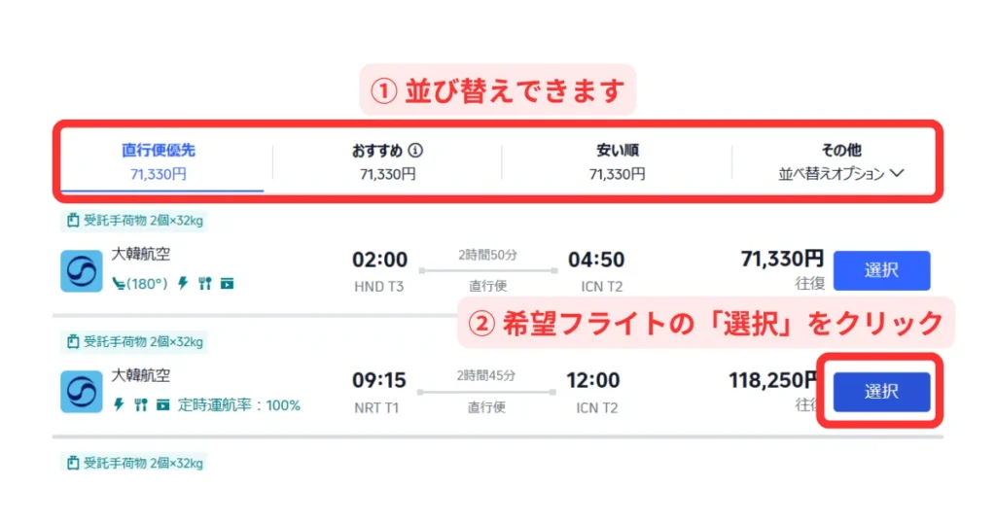Image resolution: width=996 pixels, height=523 pixels.
Task: Switch to the 安い順 sort tab
Action: click(617, 161)
